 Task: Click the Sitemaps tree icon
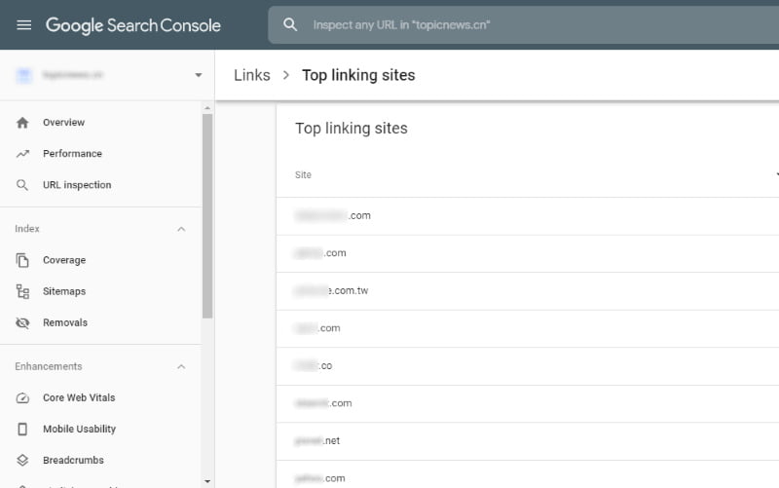[22, 291]
